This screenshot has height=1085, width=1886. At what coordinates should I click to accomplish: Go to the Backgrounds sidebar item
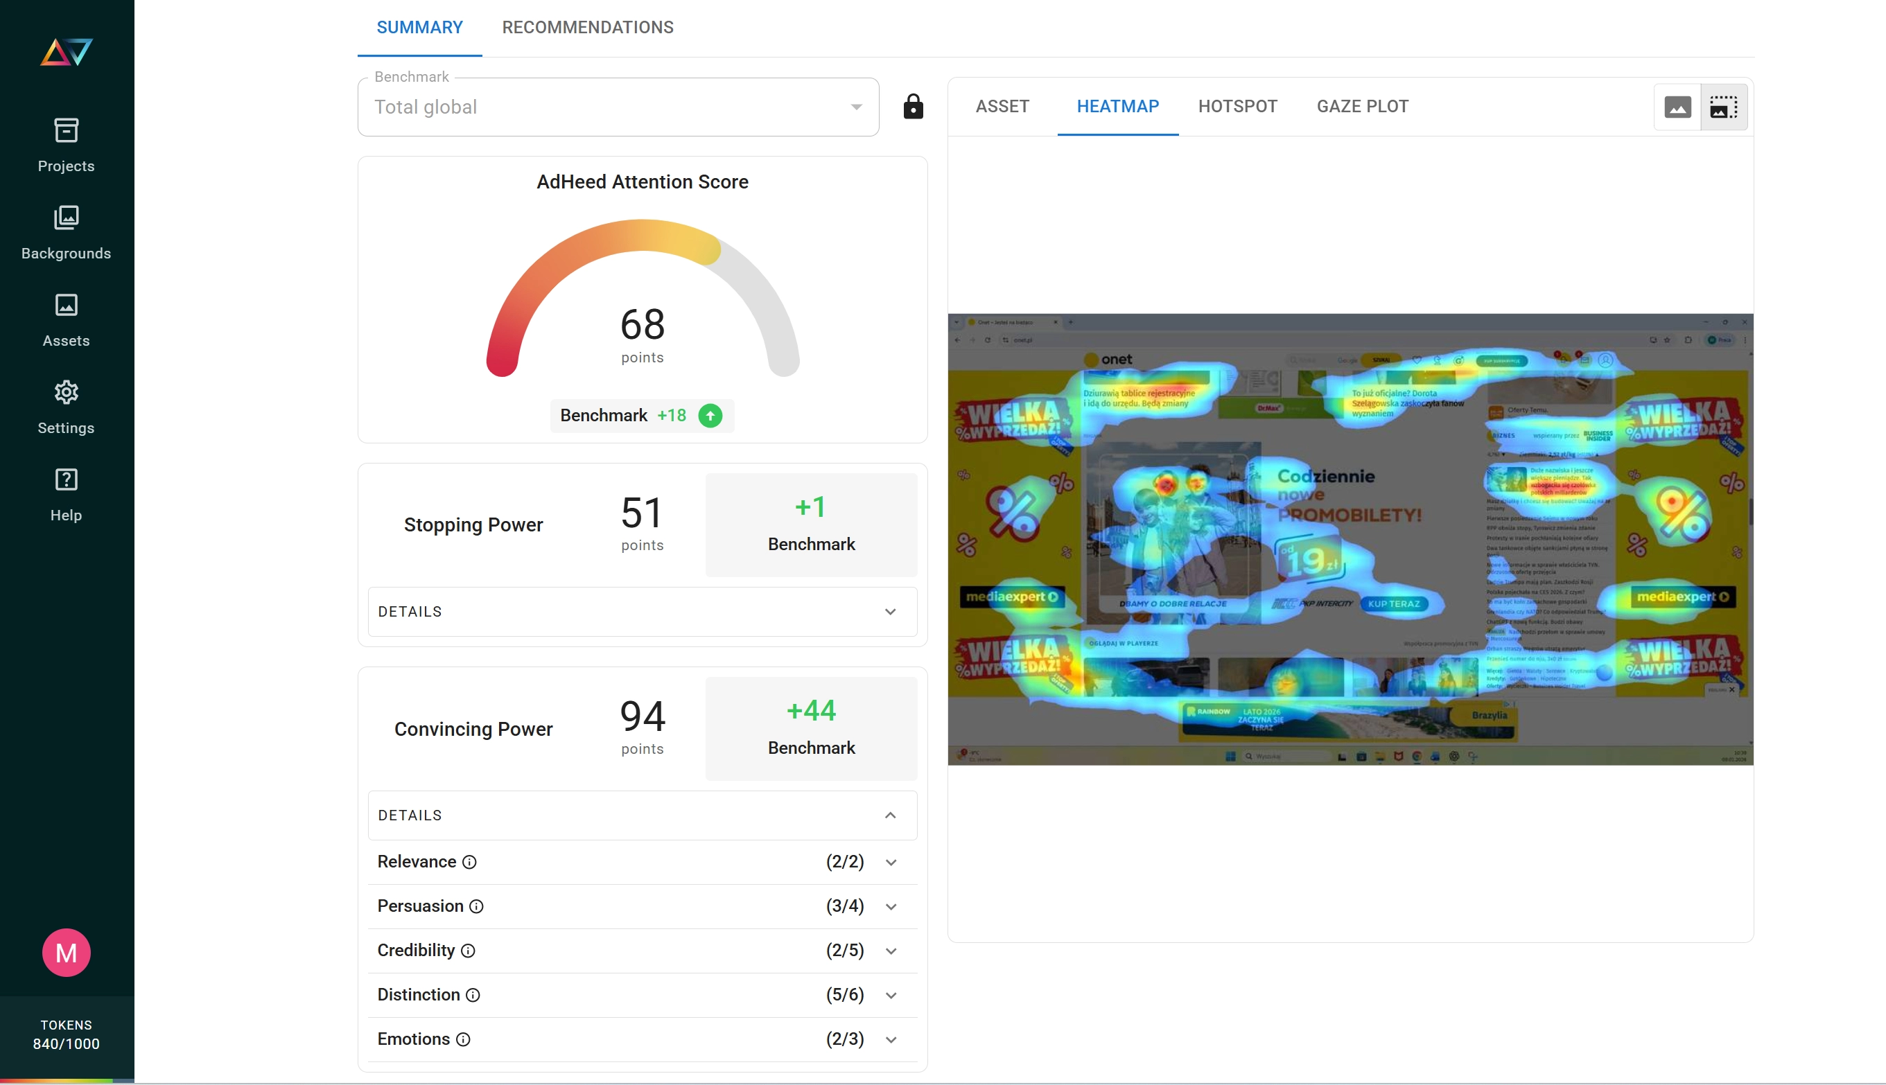pyautogui.click(x=66, y=233)
